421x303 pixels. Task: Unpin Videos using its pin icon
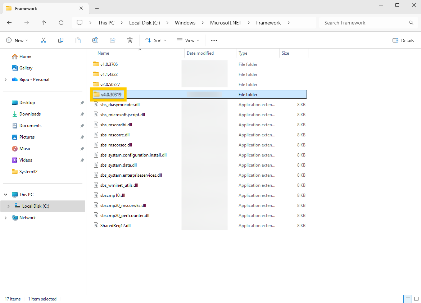(82, 160)
